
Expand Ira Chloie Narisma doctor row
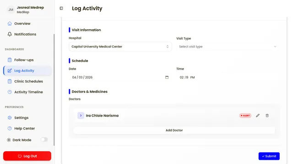tap(81, 115)
